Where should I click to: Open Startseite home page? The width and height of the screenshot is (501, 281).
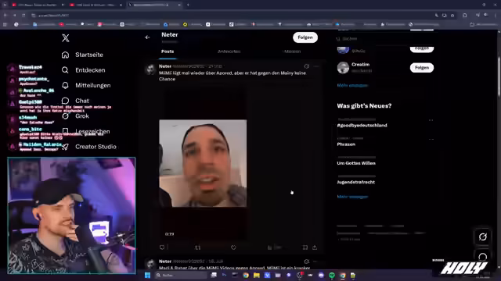82,55
